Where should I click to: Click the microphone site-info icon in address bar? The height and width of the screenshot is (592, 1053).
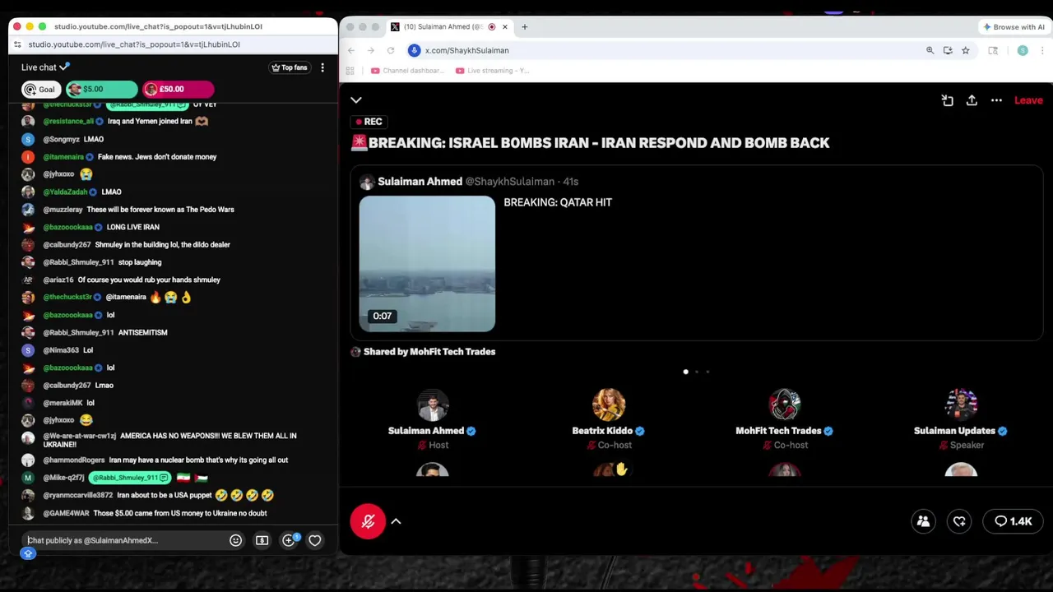point(415,50)
